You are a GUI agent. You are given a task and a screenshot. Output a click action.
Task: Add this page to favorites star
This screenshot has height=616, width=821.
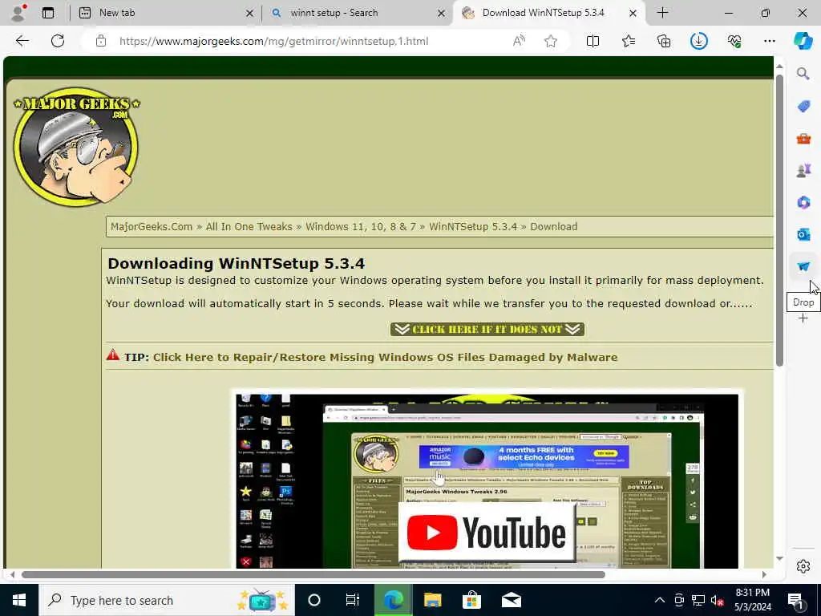coord(550,41)
